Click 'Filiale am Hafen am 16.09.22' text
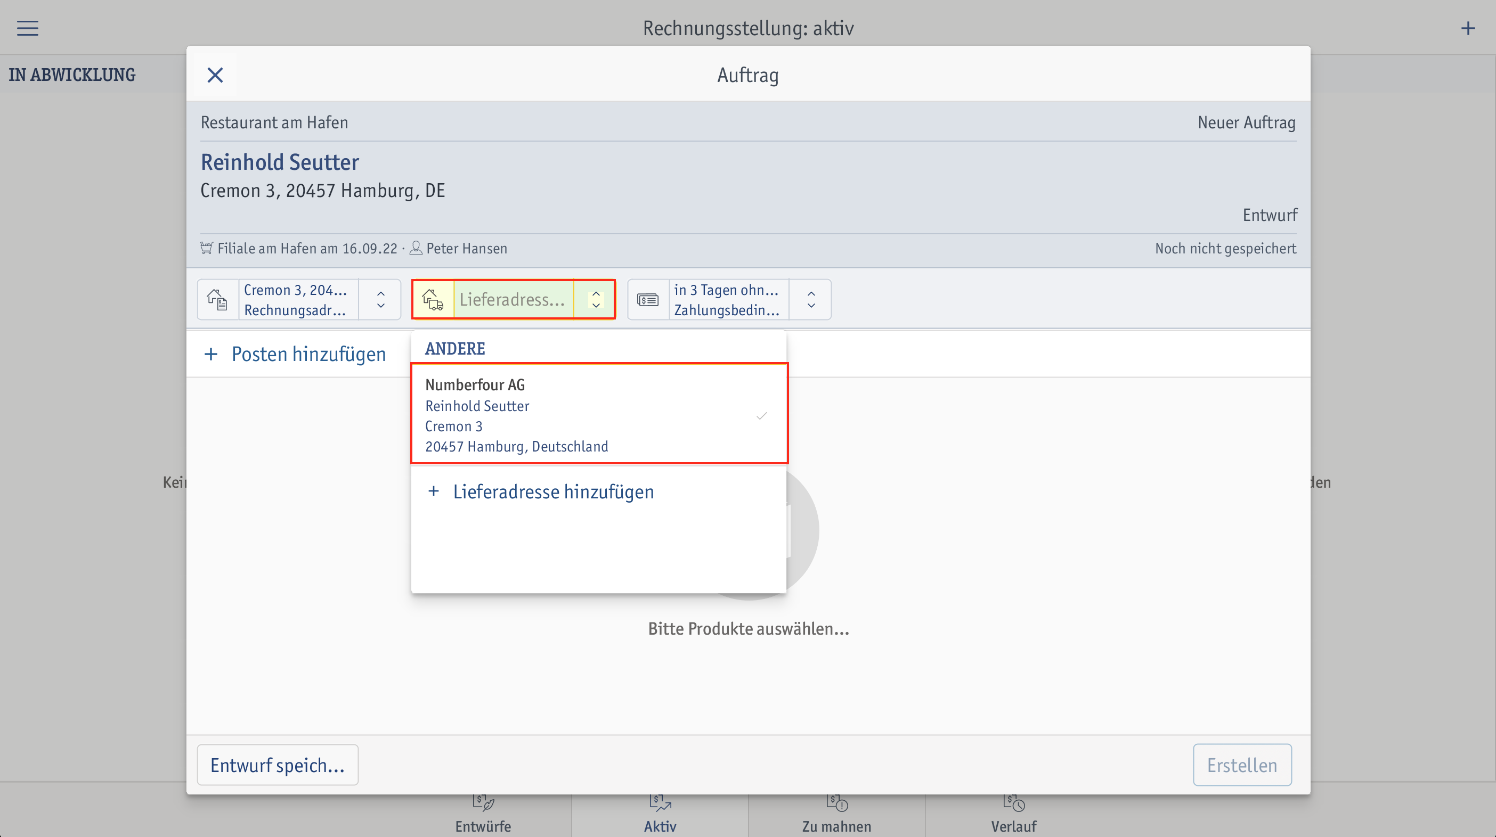This screenshot has width=1496, height=837. 307,249
